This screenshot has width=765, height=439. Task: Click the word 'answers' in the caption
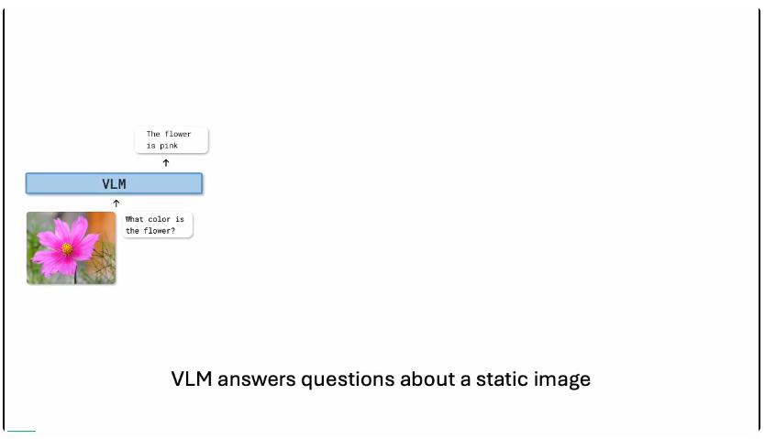(256, 379)
